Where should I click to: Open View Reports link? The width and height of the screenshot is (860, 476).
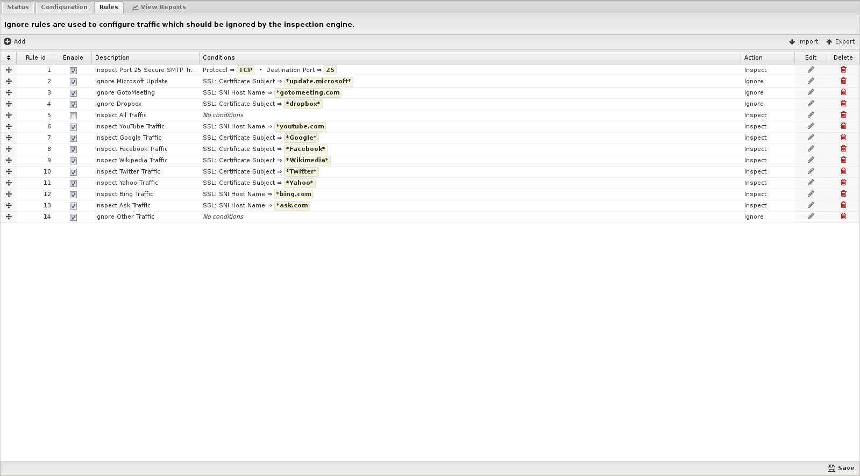[x=159, y=7]
